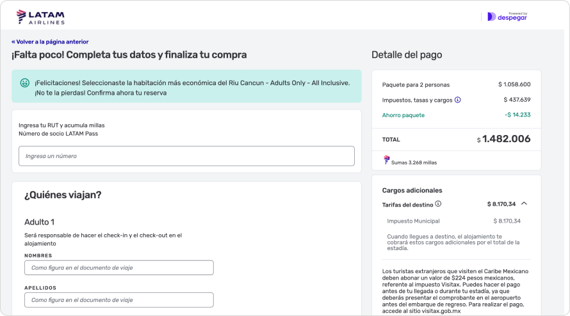Click the Detalle del pago heading

406,55
